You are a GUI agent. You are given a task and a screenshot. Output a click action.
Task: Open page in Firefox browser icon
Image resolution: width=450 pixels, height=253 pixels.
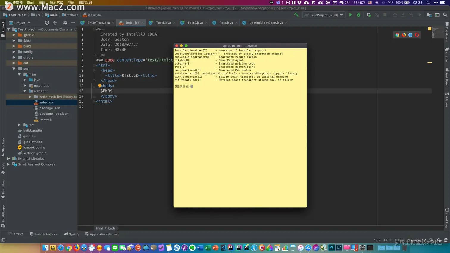click(404, 35)
